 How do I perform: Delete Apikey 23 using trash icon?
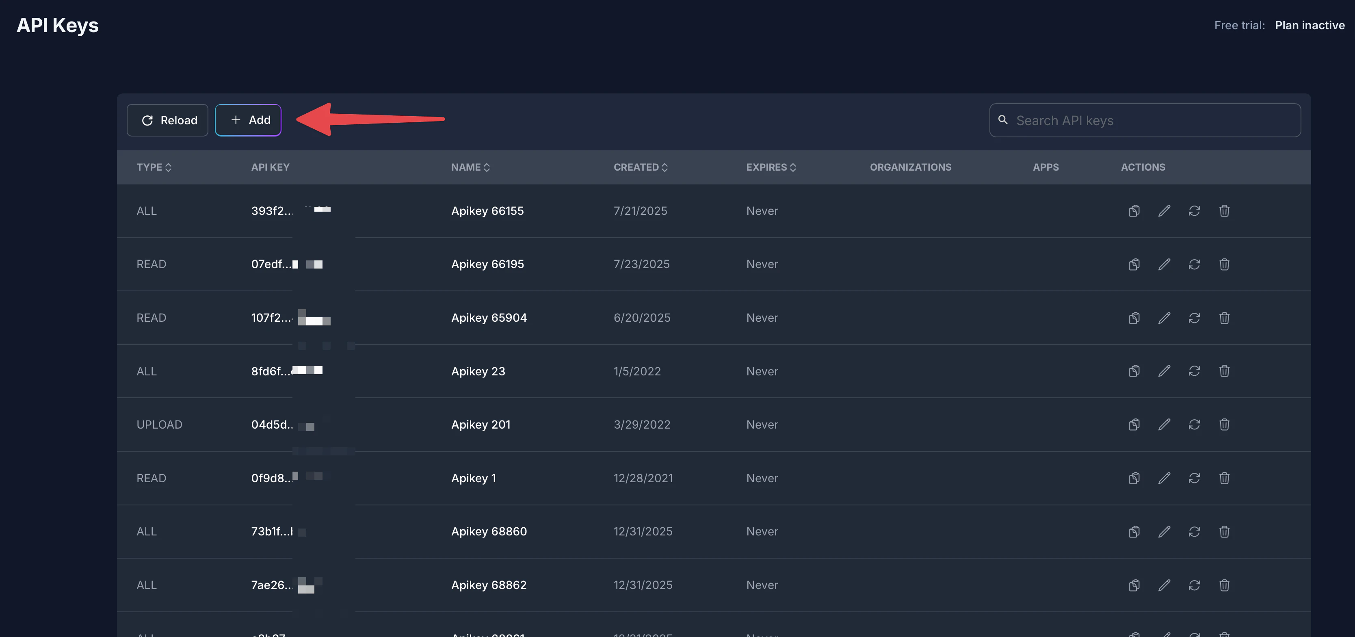(1224, 371)
